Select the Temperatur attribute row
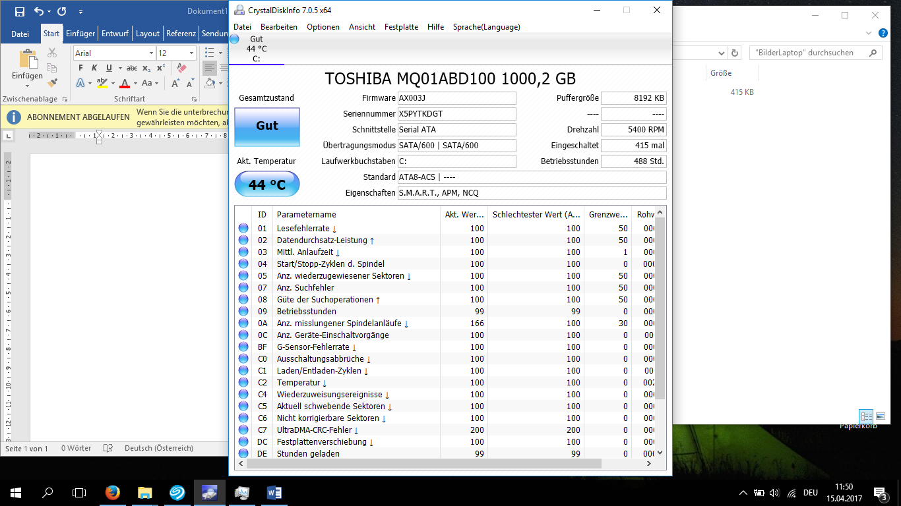Viewport: 901px width, 506px height. (445, 382)
